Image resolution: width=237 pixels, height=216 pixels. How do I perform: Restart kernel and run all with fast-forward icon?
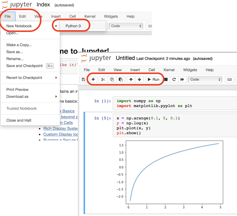182,80
